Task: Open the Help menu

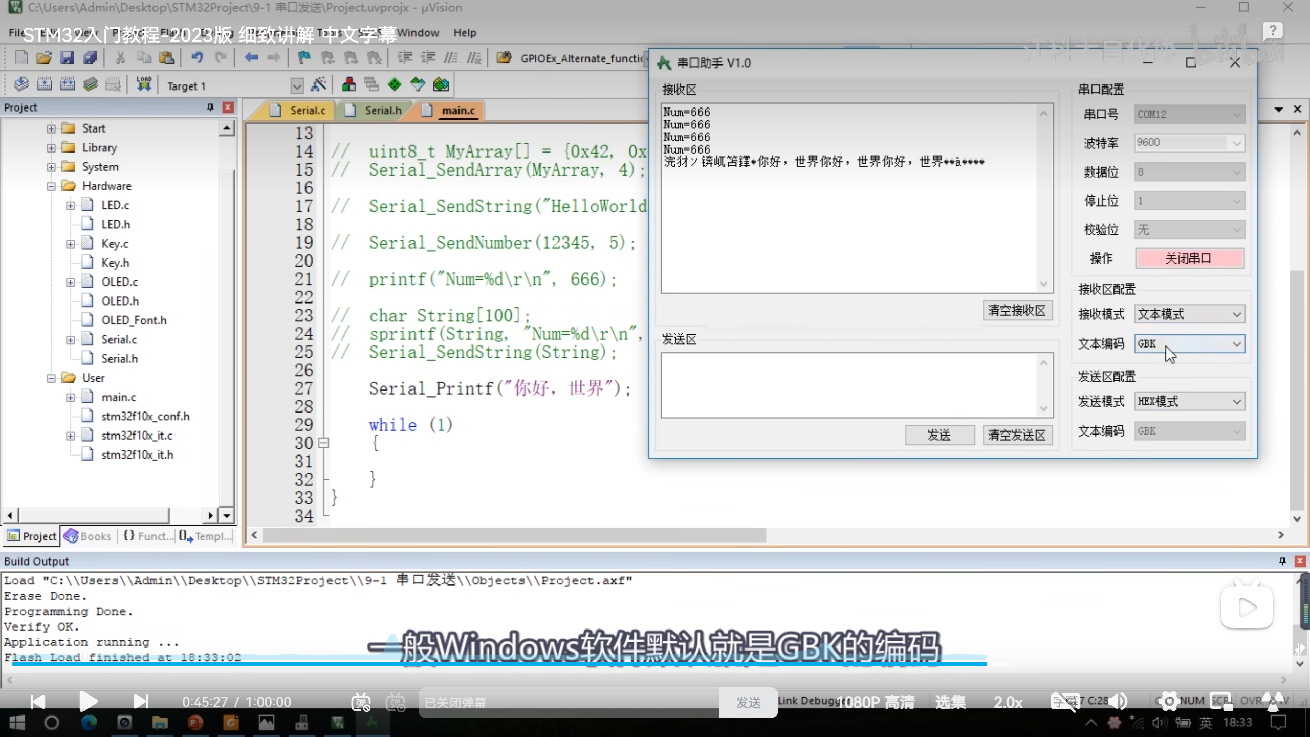Action: point(464,33)
